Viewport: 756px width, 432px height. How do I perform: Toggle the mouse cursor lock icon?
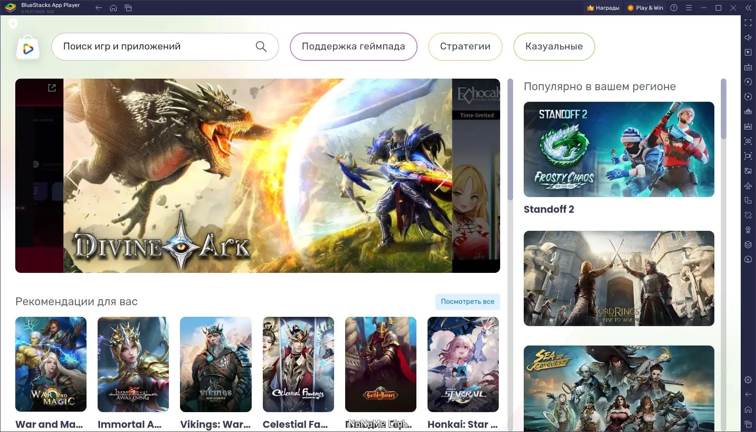tap(748, 52)
